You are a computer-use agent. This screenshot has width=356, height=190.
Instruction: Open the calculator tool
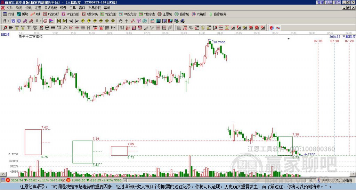click(x=159, y=21)
